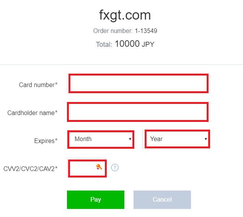Click the "Total:" label text
The width and height of the screenshot is (243, 217).
click(x=104, y=44)
